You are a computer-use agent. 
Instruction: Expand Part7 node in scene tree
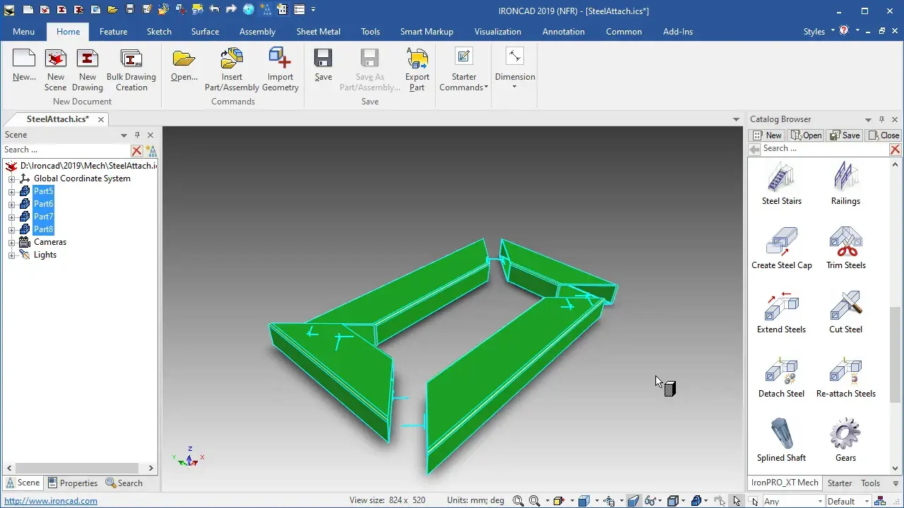11,217
